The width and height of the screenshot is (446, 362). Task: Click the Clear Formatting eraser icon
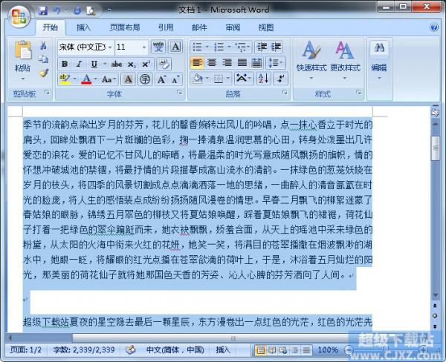coord(164,64)
